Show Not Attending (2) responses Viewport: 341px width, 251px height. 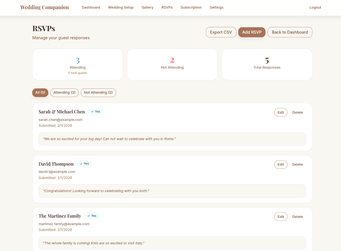point(98,93)
